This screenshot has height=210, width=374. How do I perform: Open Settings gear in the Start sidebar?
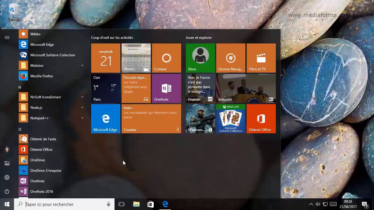click(7, 177)
